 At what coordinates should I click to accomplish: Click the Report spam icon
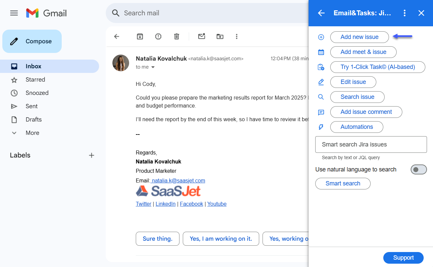158,37
